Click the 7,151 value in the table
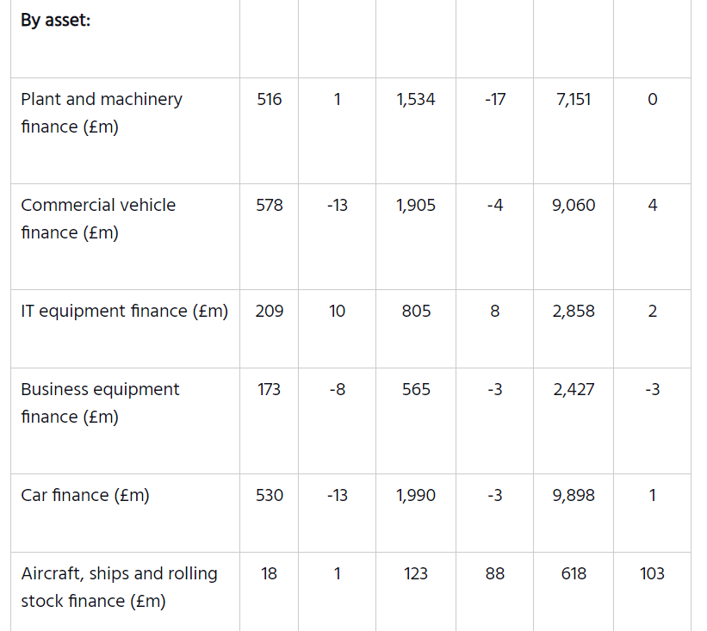This screenshot has height=631, width=707. click(x=574, y=99)
